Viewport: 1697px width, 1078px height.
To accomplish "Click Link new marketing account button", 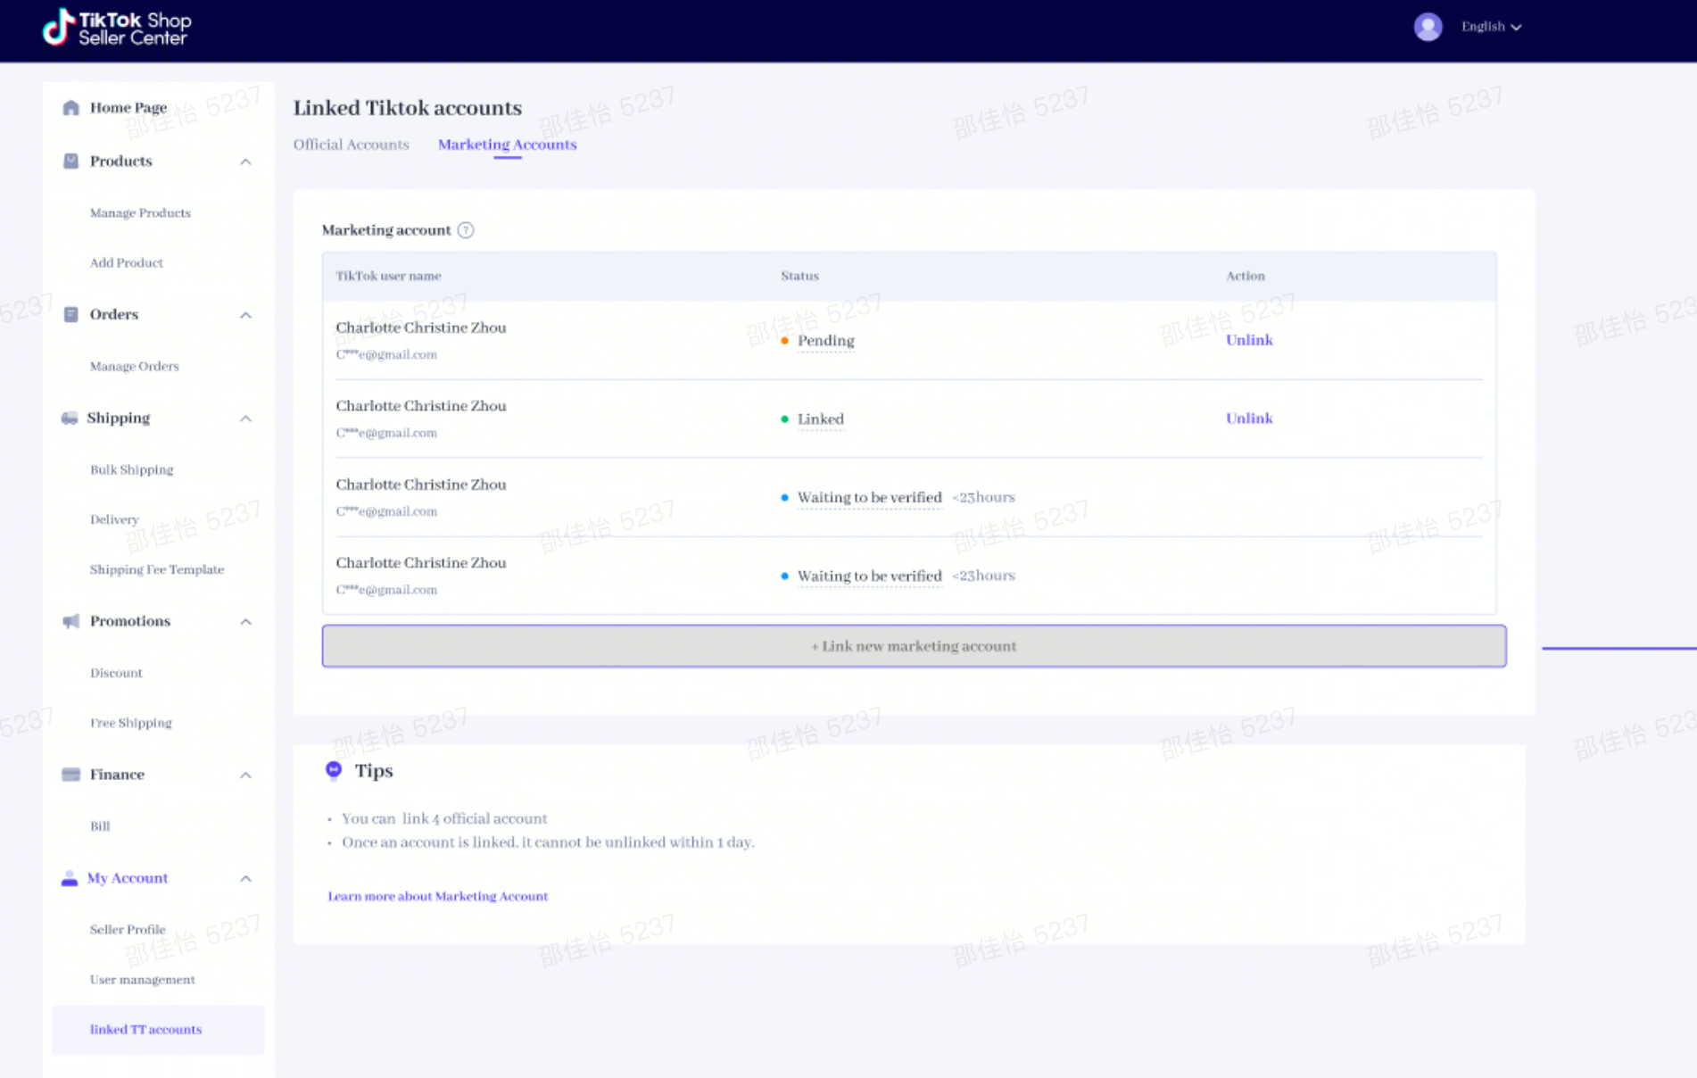I will pyautogui.click(x=914, y=646).
